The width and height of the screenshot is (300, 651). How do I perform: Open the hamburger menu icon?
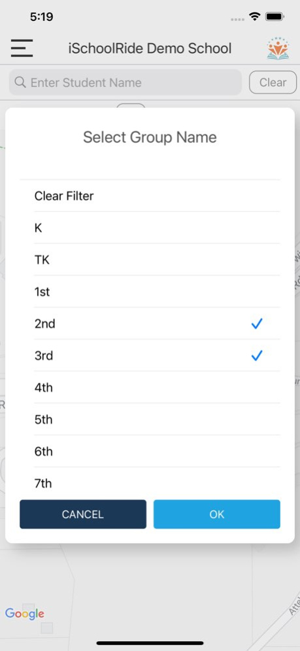[22, 48]
